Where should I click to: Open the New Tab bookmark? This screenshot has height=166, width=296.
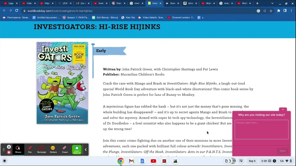[128, 18]
